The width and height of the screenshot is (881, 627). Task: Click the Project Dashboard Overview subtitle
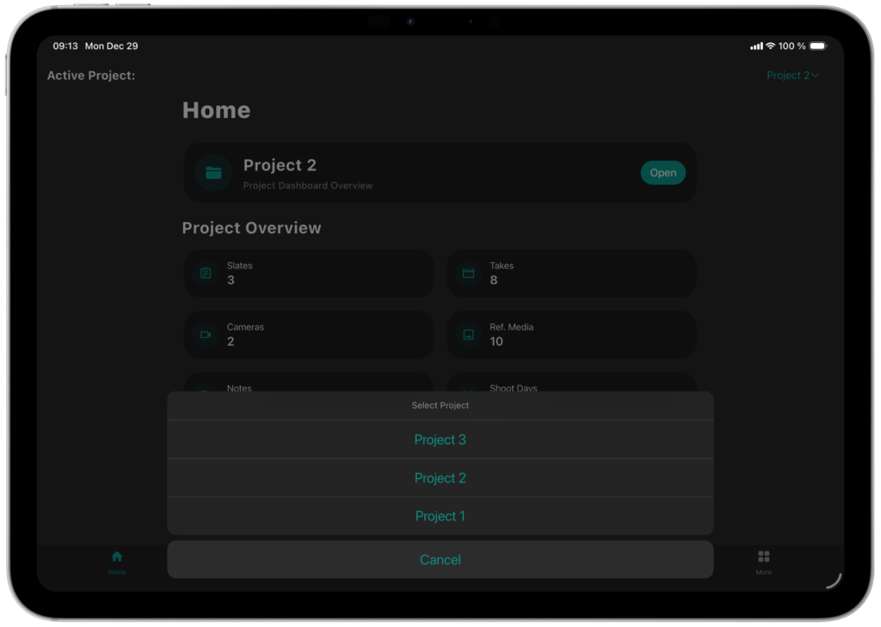(308, 186)
